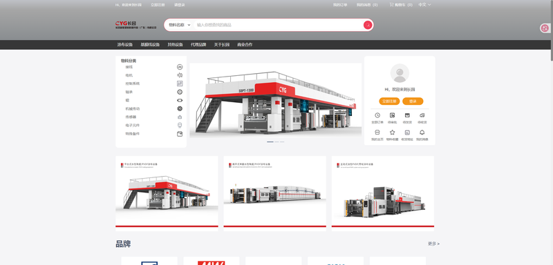Click the orange 立即注册 button
553x265 pixels.
[389, 101]
